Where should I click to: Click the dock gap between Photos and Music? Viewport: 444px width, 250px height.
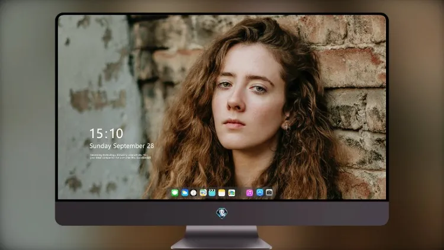point(241,193)
